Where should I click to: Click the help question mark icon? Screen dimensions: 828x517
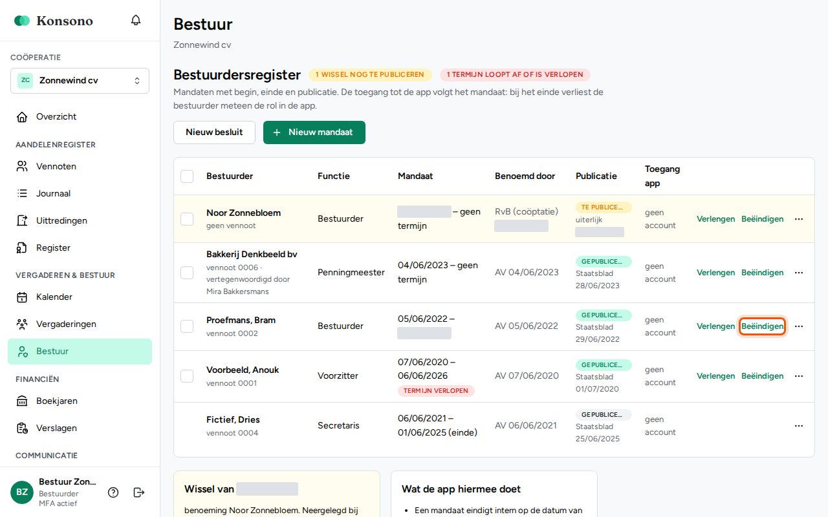tap(113, 492)
